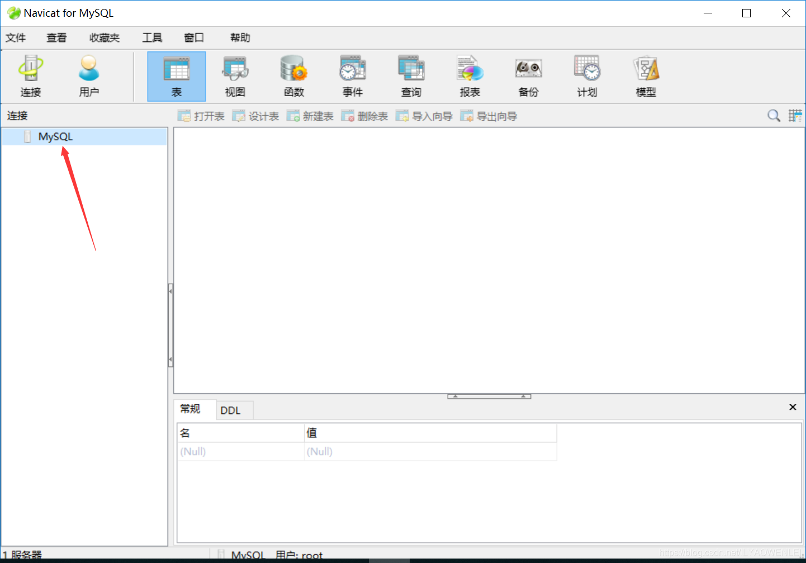This screenshot has height=563, width=806.
Task: Click the 用户 (User) toolbar icon
Action: point(89,76)
